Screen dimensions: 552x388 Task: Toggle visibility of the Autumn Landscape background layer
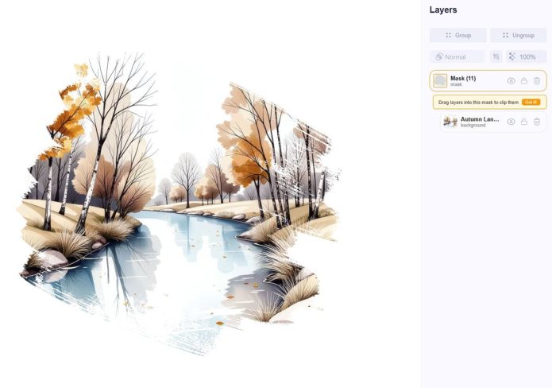[511, 122]
